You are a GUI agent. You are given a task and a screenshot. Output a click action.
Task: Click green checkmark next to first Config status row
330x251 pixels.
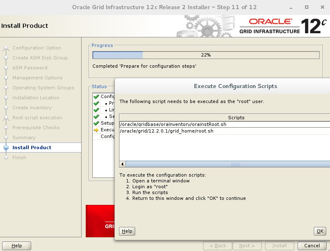[96, 96]
